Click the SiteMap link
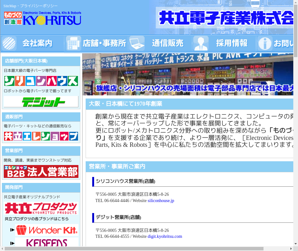This screenshot has height=251, width=298. (x=10, y=6)
